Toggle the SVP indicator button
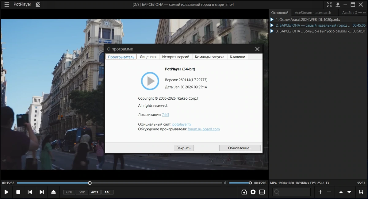368x199 pixels. coord(82,192)
